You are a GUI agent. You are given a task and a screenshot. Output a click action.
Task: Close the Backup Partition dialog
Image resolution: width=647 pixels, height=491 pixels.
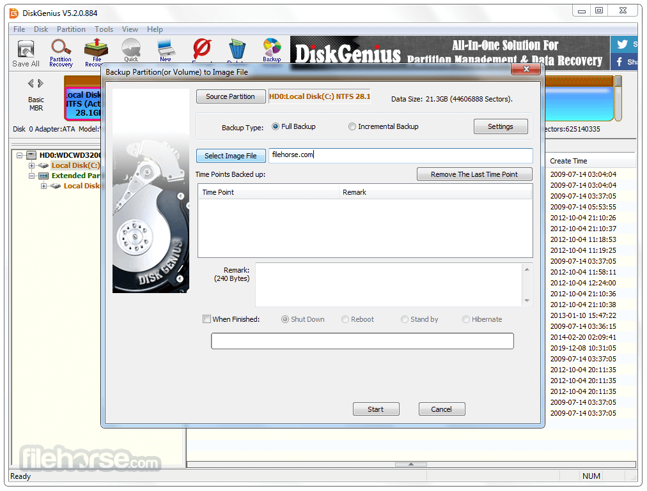click(526, 69)
